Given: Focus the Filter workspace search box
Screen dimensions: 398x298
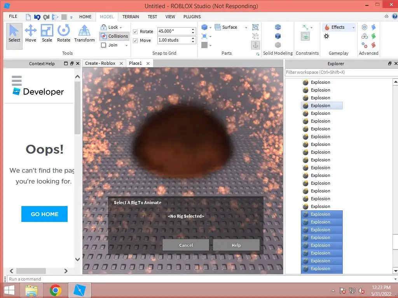Looking at the screenshot, I should coord(341,72).
